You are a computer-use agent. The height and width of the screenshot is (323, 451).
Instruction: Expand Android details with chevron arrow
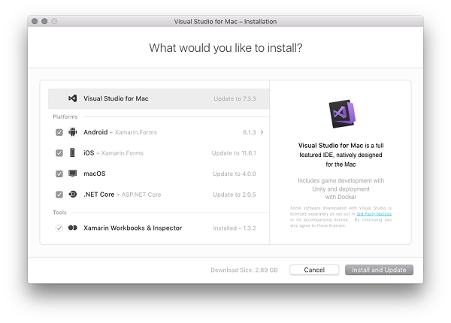pos(262,132)
